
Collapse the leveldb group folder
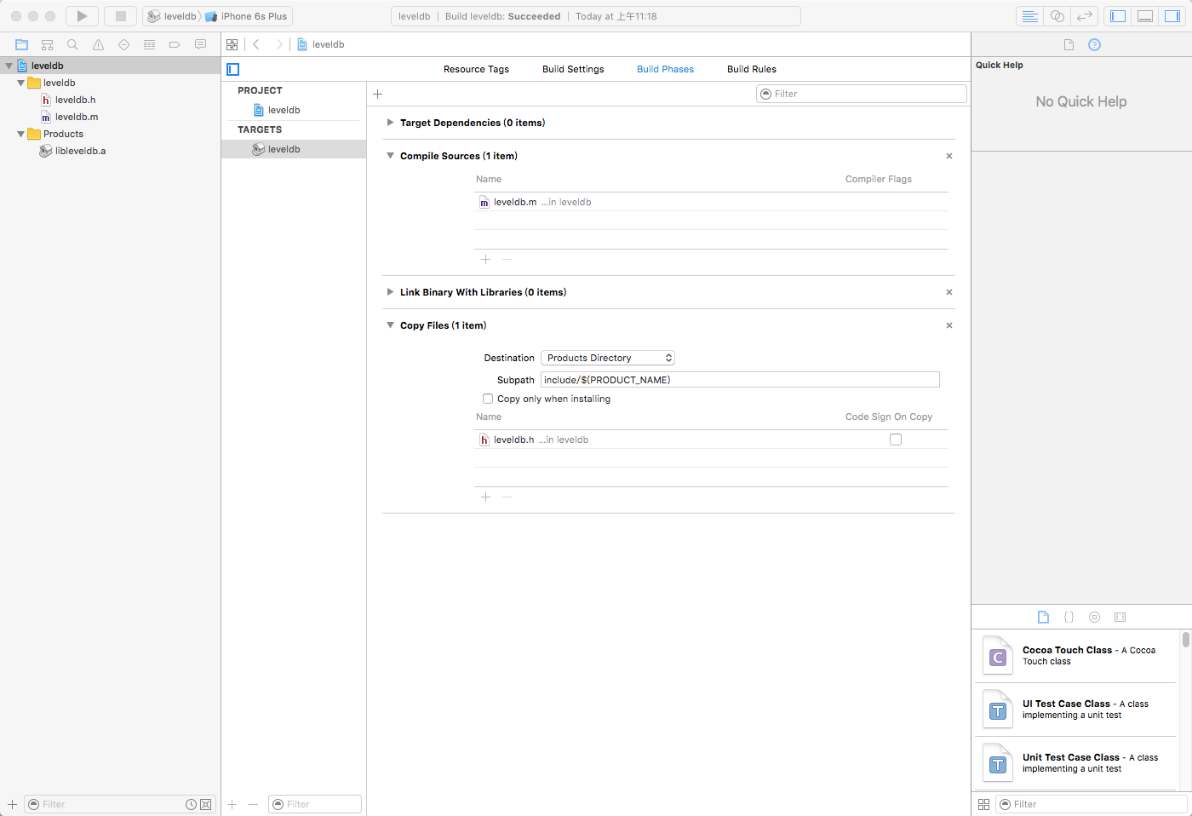click(20, 83)
